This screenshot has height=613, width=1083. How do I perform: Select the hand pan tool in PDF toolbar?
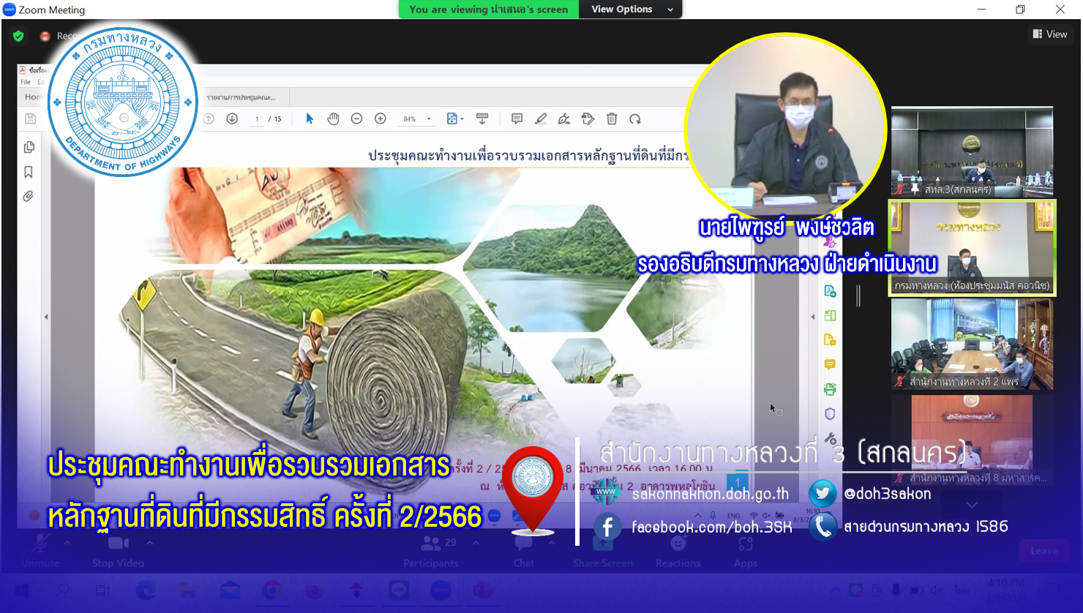pyautogui.click(x=333, y=119)
